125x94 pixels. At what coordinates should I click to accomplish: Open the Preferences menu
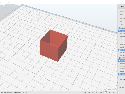click(11, 3)
